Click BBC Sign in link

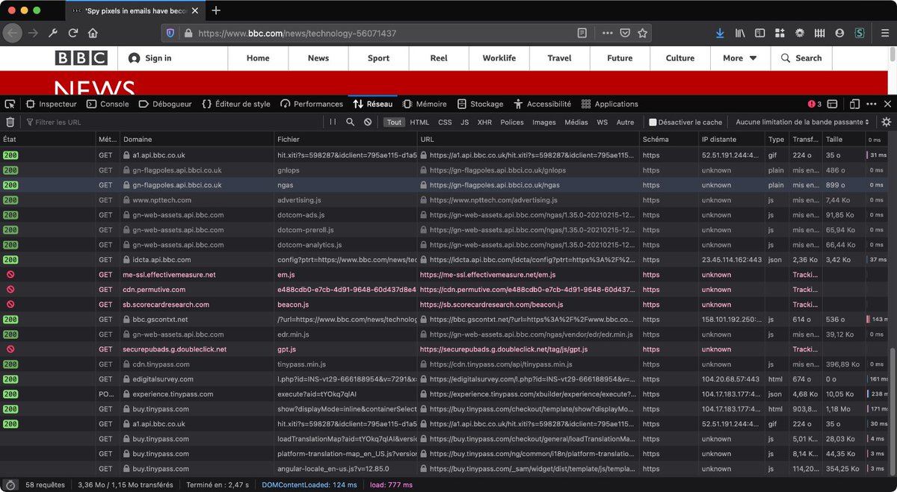[150, 58]
